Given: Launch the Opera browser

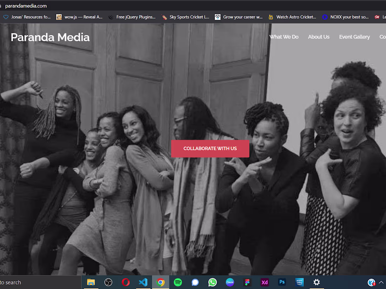Looking at the screenshot, I should [126, 282].
